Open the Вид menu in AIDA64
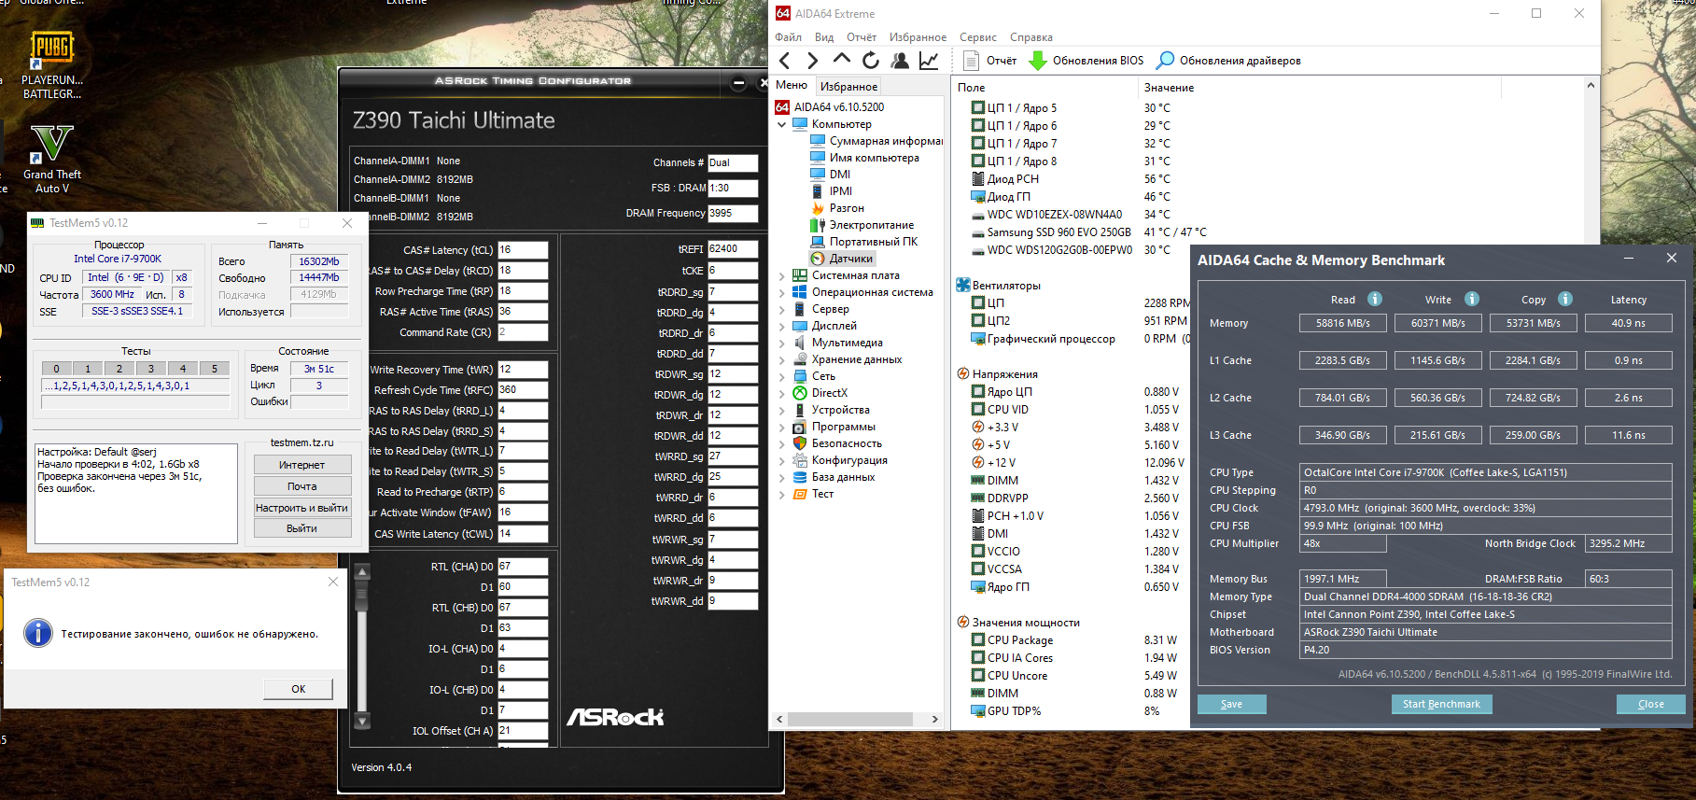 click(824, 37)
